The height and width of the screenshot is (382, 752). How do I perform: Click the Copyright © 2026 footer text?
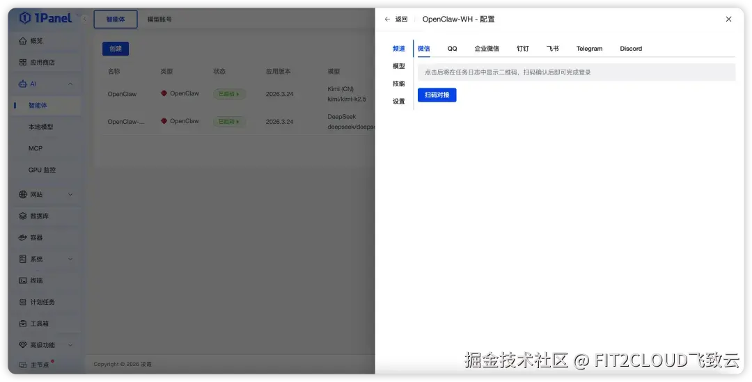(x=123, y=365)
